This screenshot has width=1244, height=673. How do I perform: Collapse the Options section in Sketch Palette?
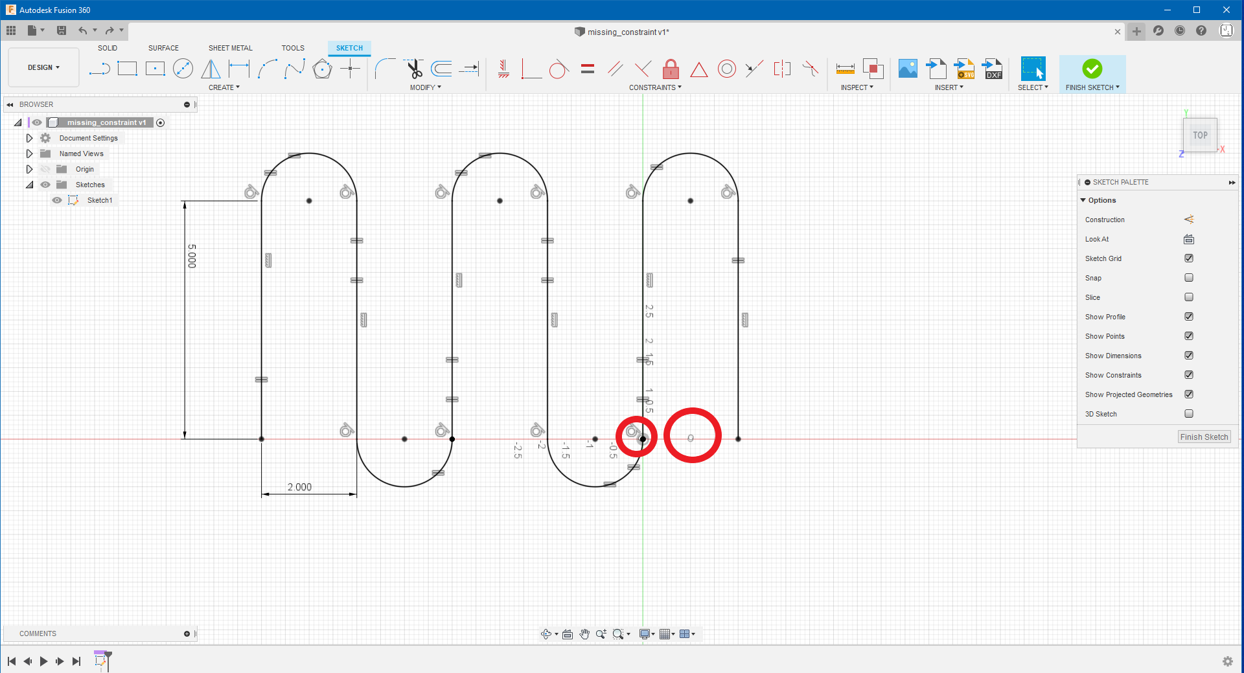click(1083, 200)
